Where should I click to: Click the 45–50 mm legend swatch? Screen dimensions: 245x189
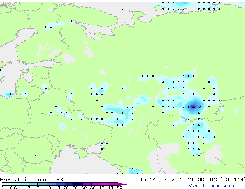pyautogui.click(x=114, y=184)
